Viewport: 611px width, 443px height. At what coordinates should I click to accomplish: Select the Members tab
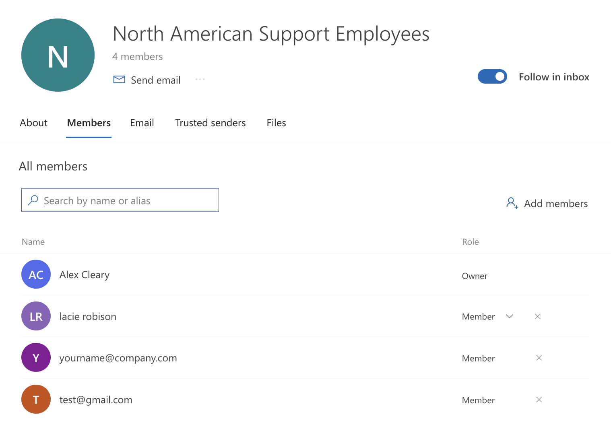click(x=89, y=123)
